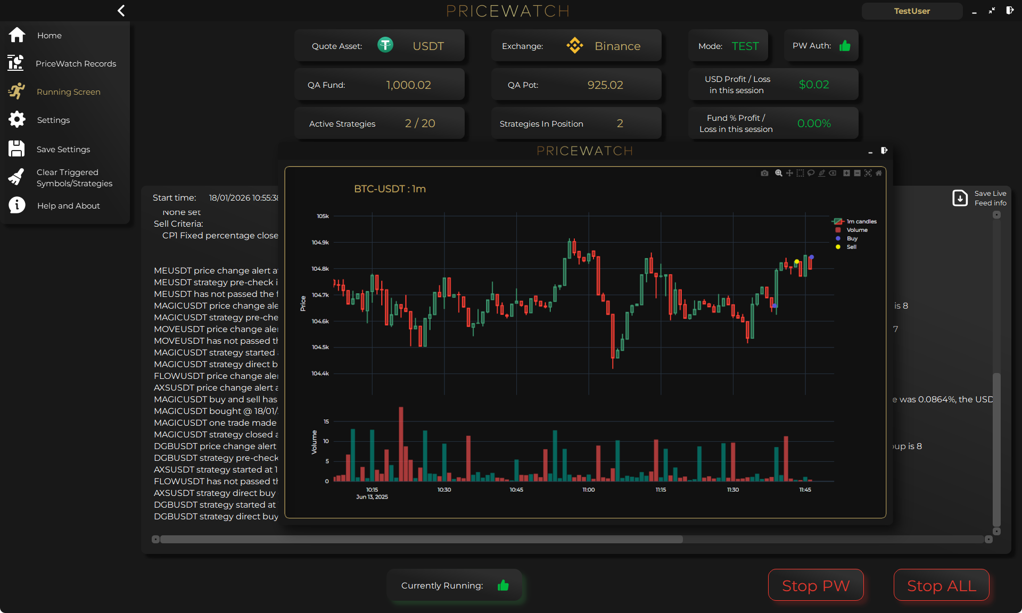Choose the Draw open path pen tool
Screen dimensions: 1022x613
pos(822,173)
